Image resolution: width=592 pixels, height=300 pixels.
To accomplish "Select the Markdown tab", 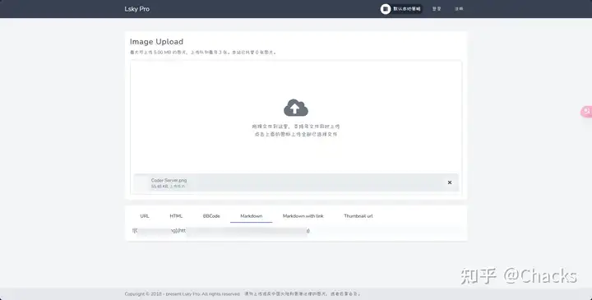I will 251,216.
